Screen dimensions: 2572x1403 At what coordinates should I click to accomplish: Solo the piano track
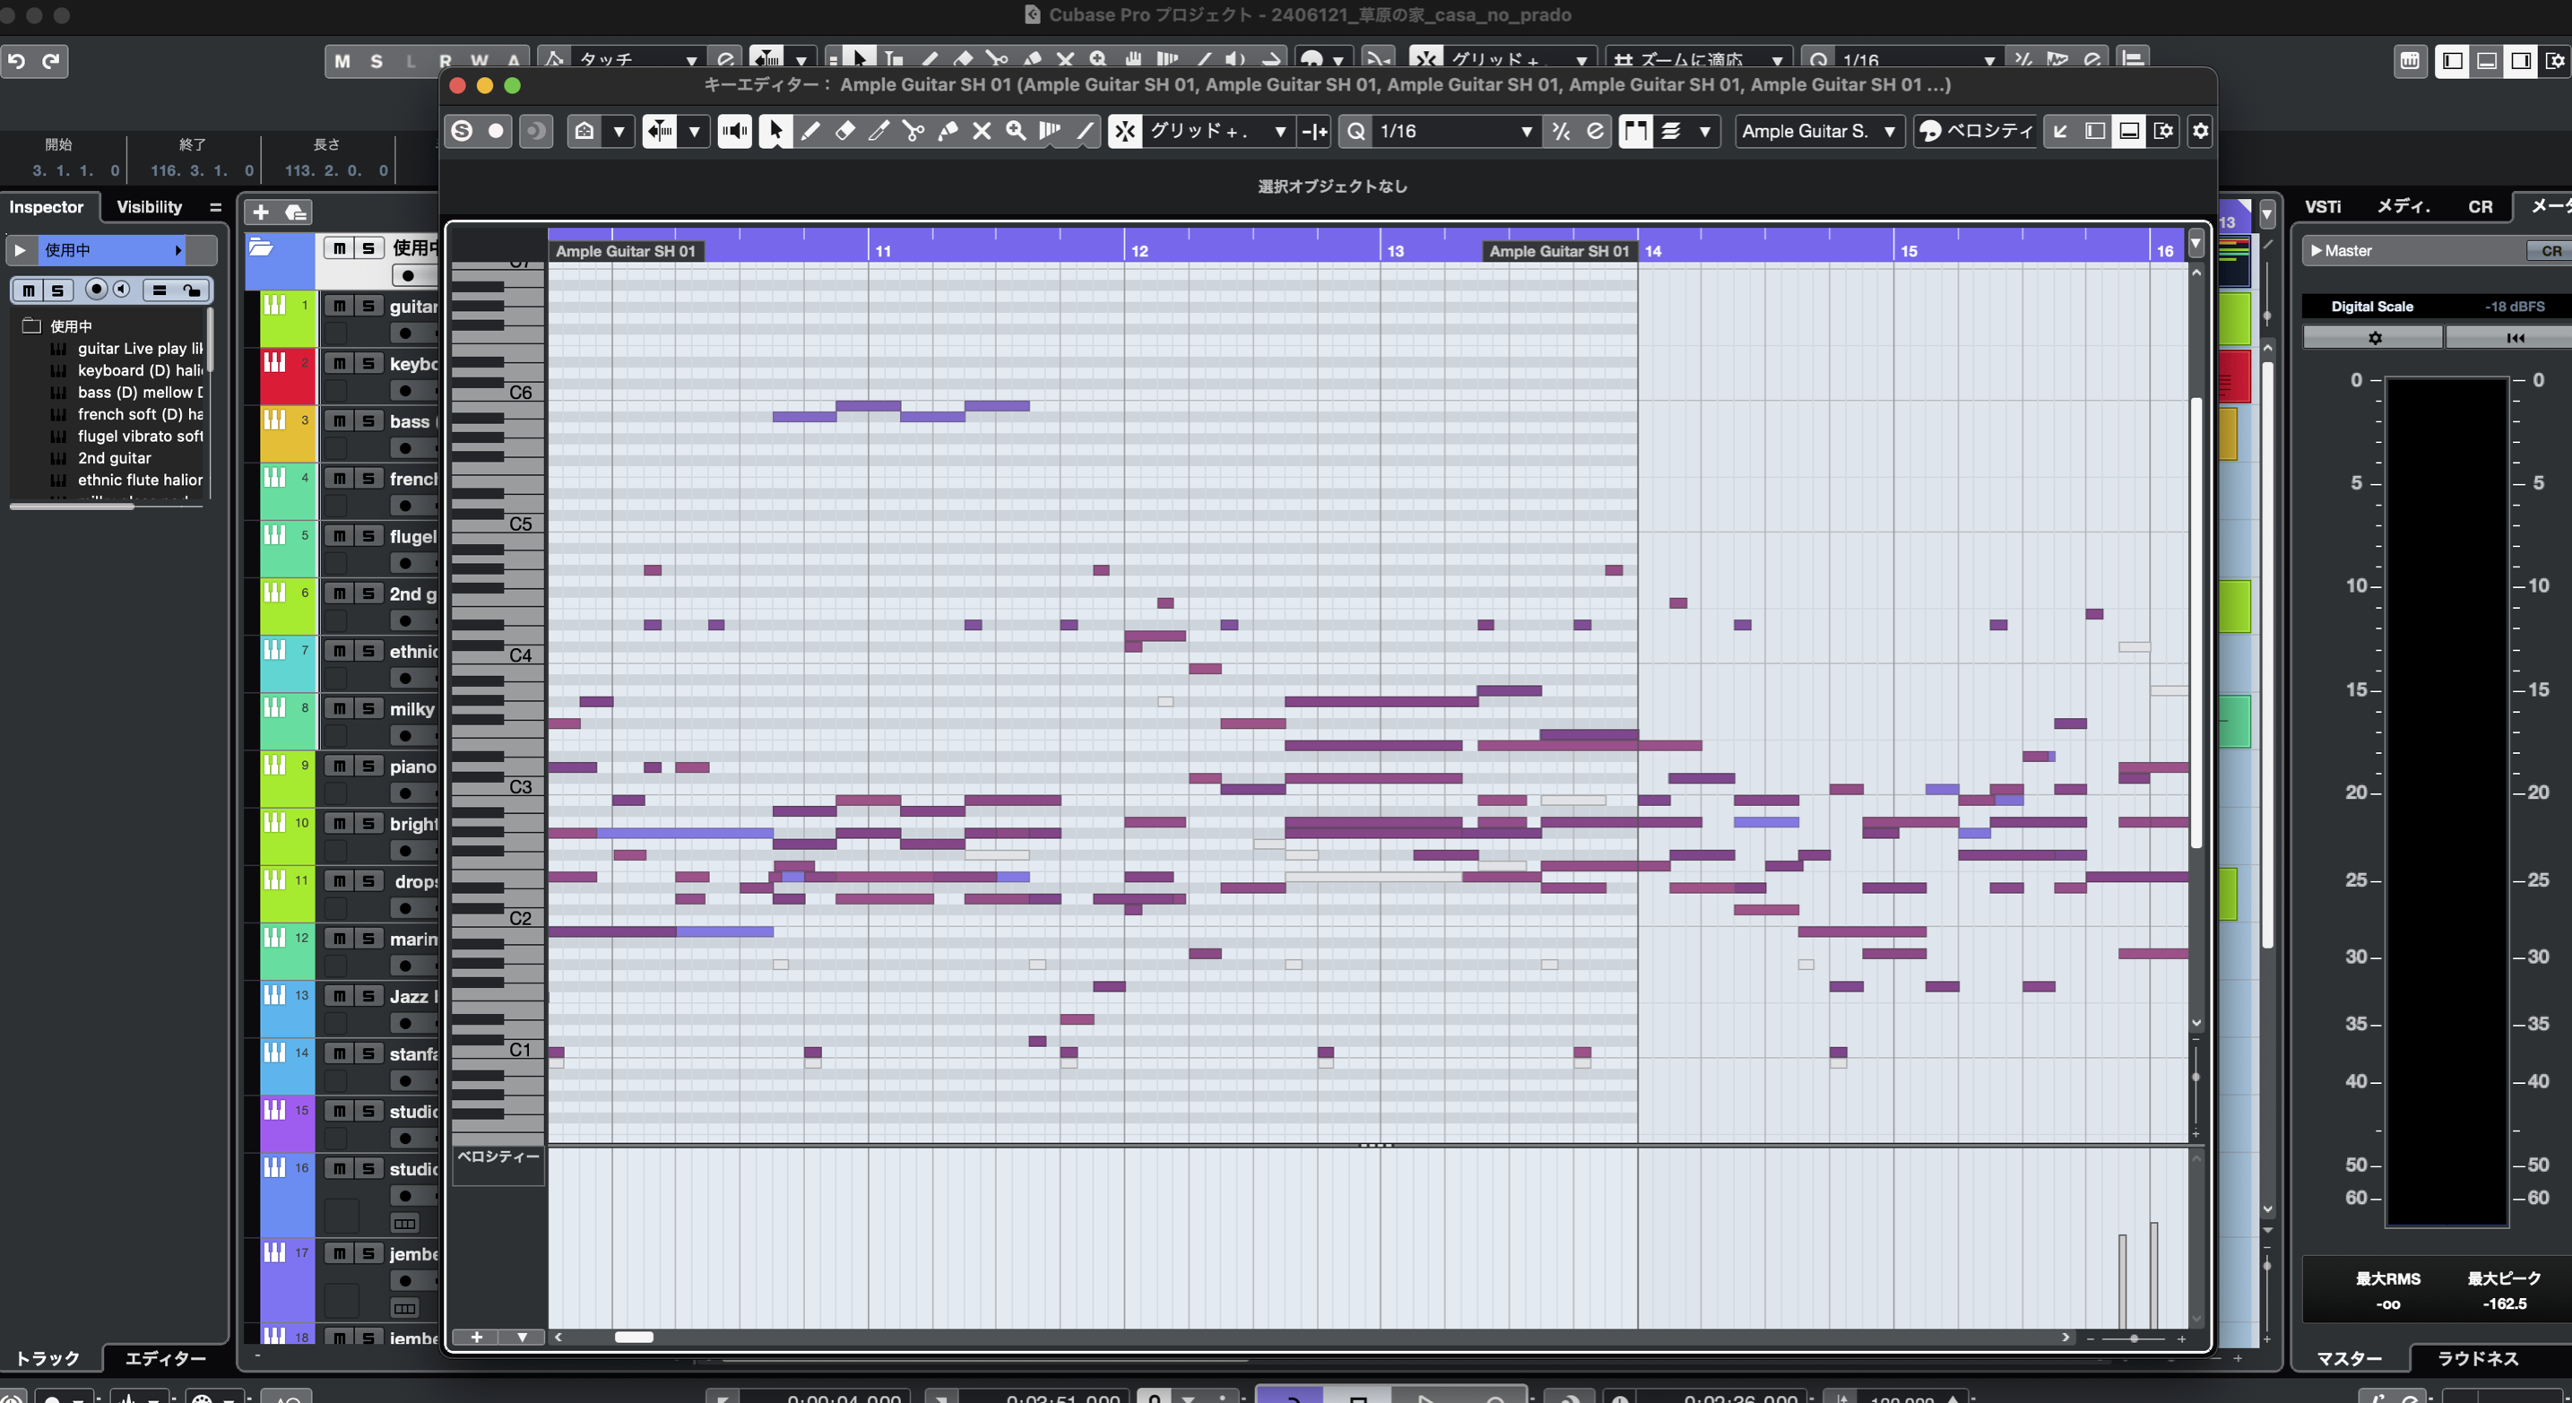[x=368, y=766]
